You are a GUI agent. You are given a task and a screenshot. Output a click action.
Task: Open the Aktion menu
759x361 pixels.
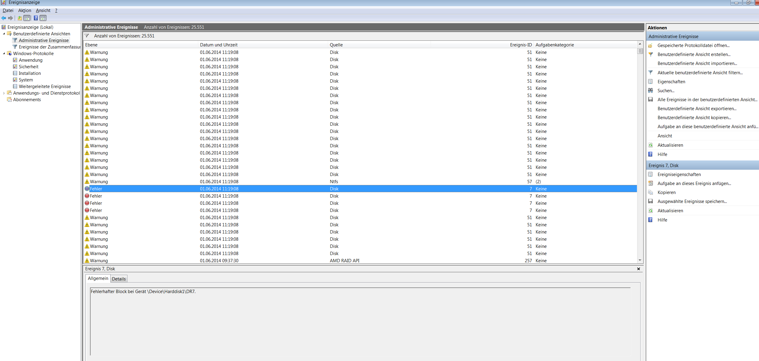coord(25,10)
